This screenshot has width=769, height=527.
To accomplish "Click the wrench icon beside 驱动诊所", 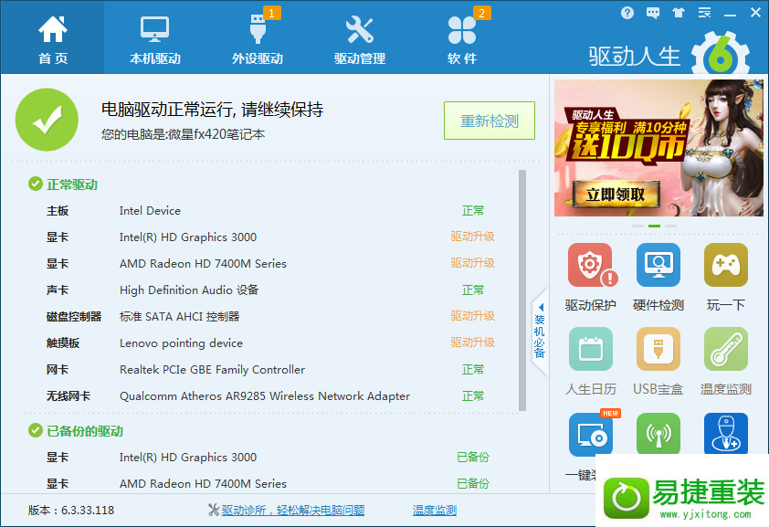I will [x=214, y=511].
